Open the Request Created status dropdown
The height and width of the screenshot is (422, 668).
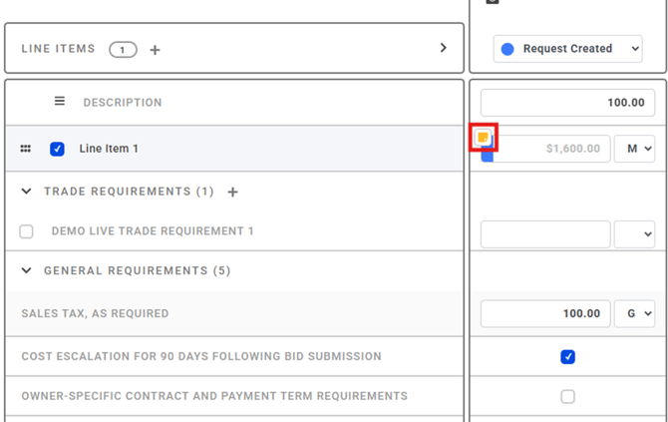tap(568, 48)
